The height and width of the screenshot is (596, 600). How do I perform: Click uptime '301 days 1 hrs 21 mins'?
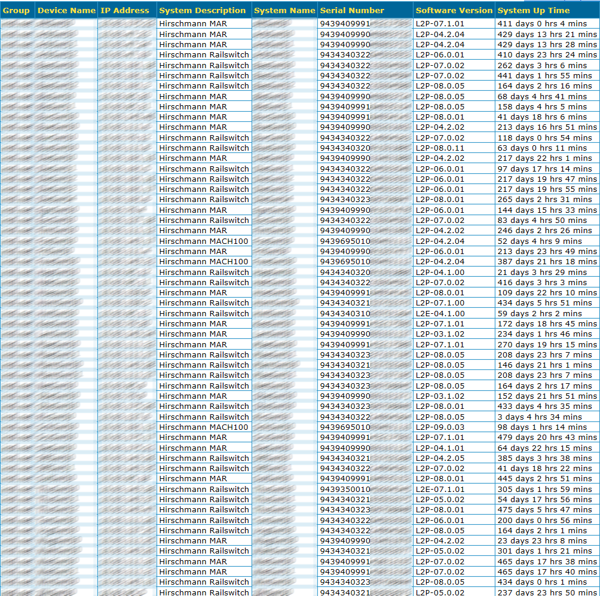click(x=544, y=551)
